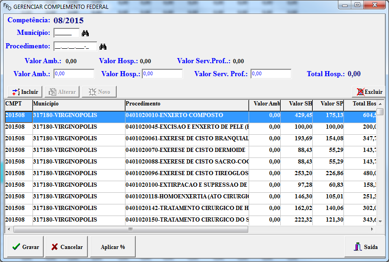
Task: Click the Procedimento column header
Action: pyautogui.click(x=187, y=104)
